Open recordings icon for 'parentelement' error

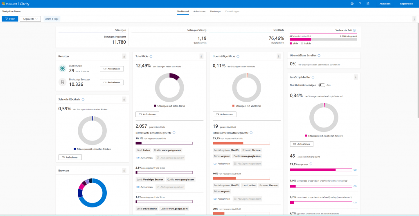(x=355, y=203)
